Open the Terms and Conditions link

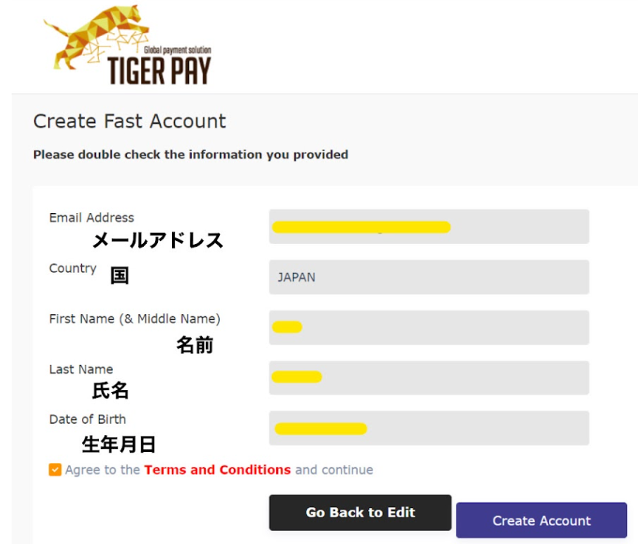(x=218, y=470)
